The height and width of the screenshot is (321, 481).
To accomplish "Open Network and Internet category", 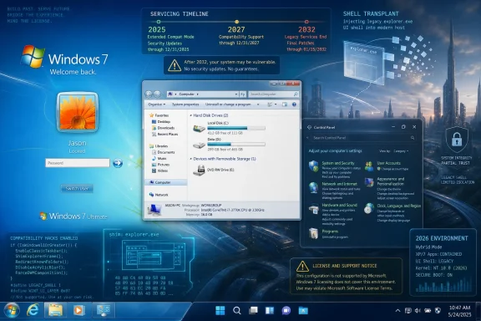I will pyautogui.click(x=340, y=184).
